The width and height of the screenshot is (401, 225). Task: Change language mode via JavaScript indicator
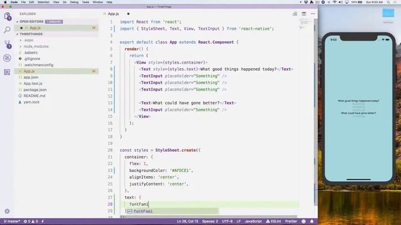[x=253, y=221]
